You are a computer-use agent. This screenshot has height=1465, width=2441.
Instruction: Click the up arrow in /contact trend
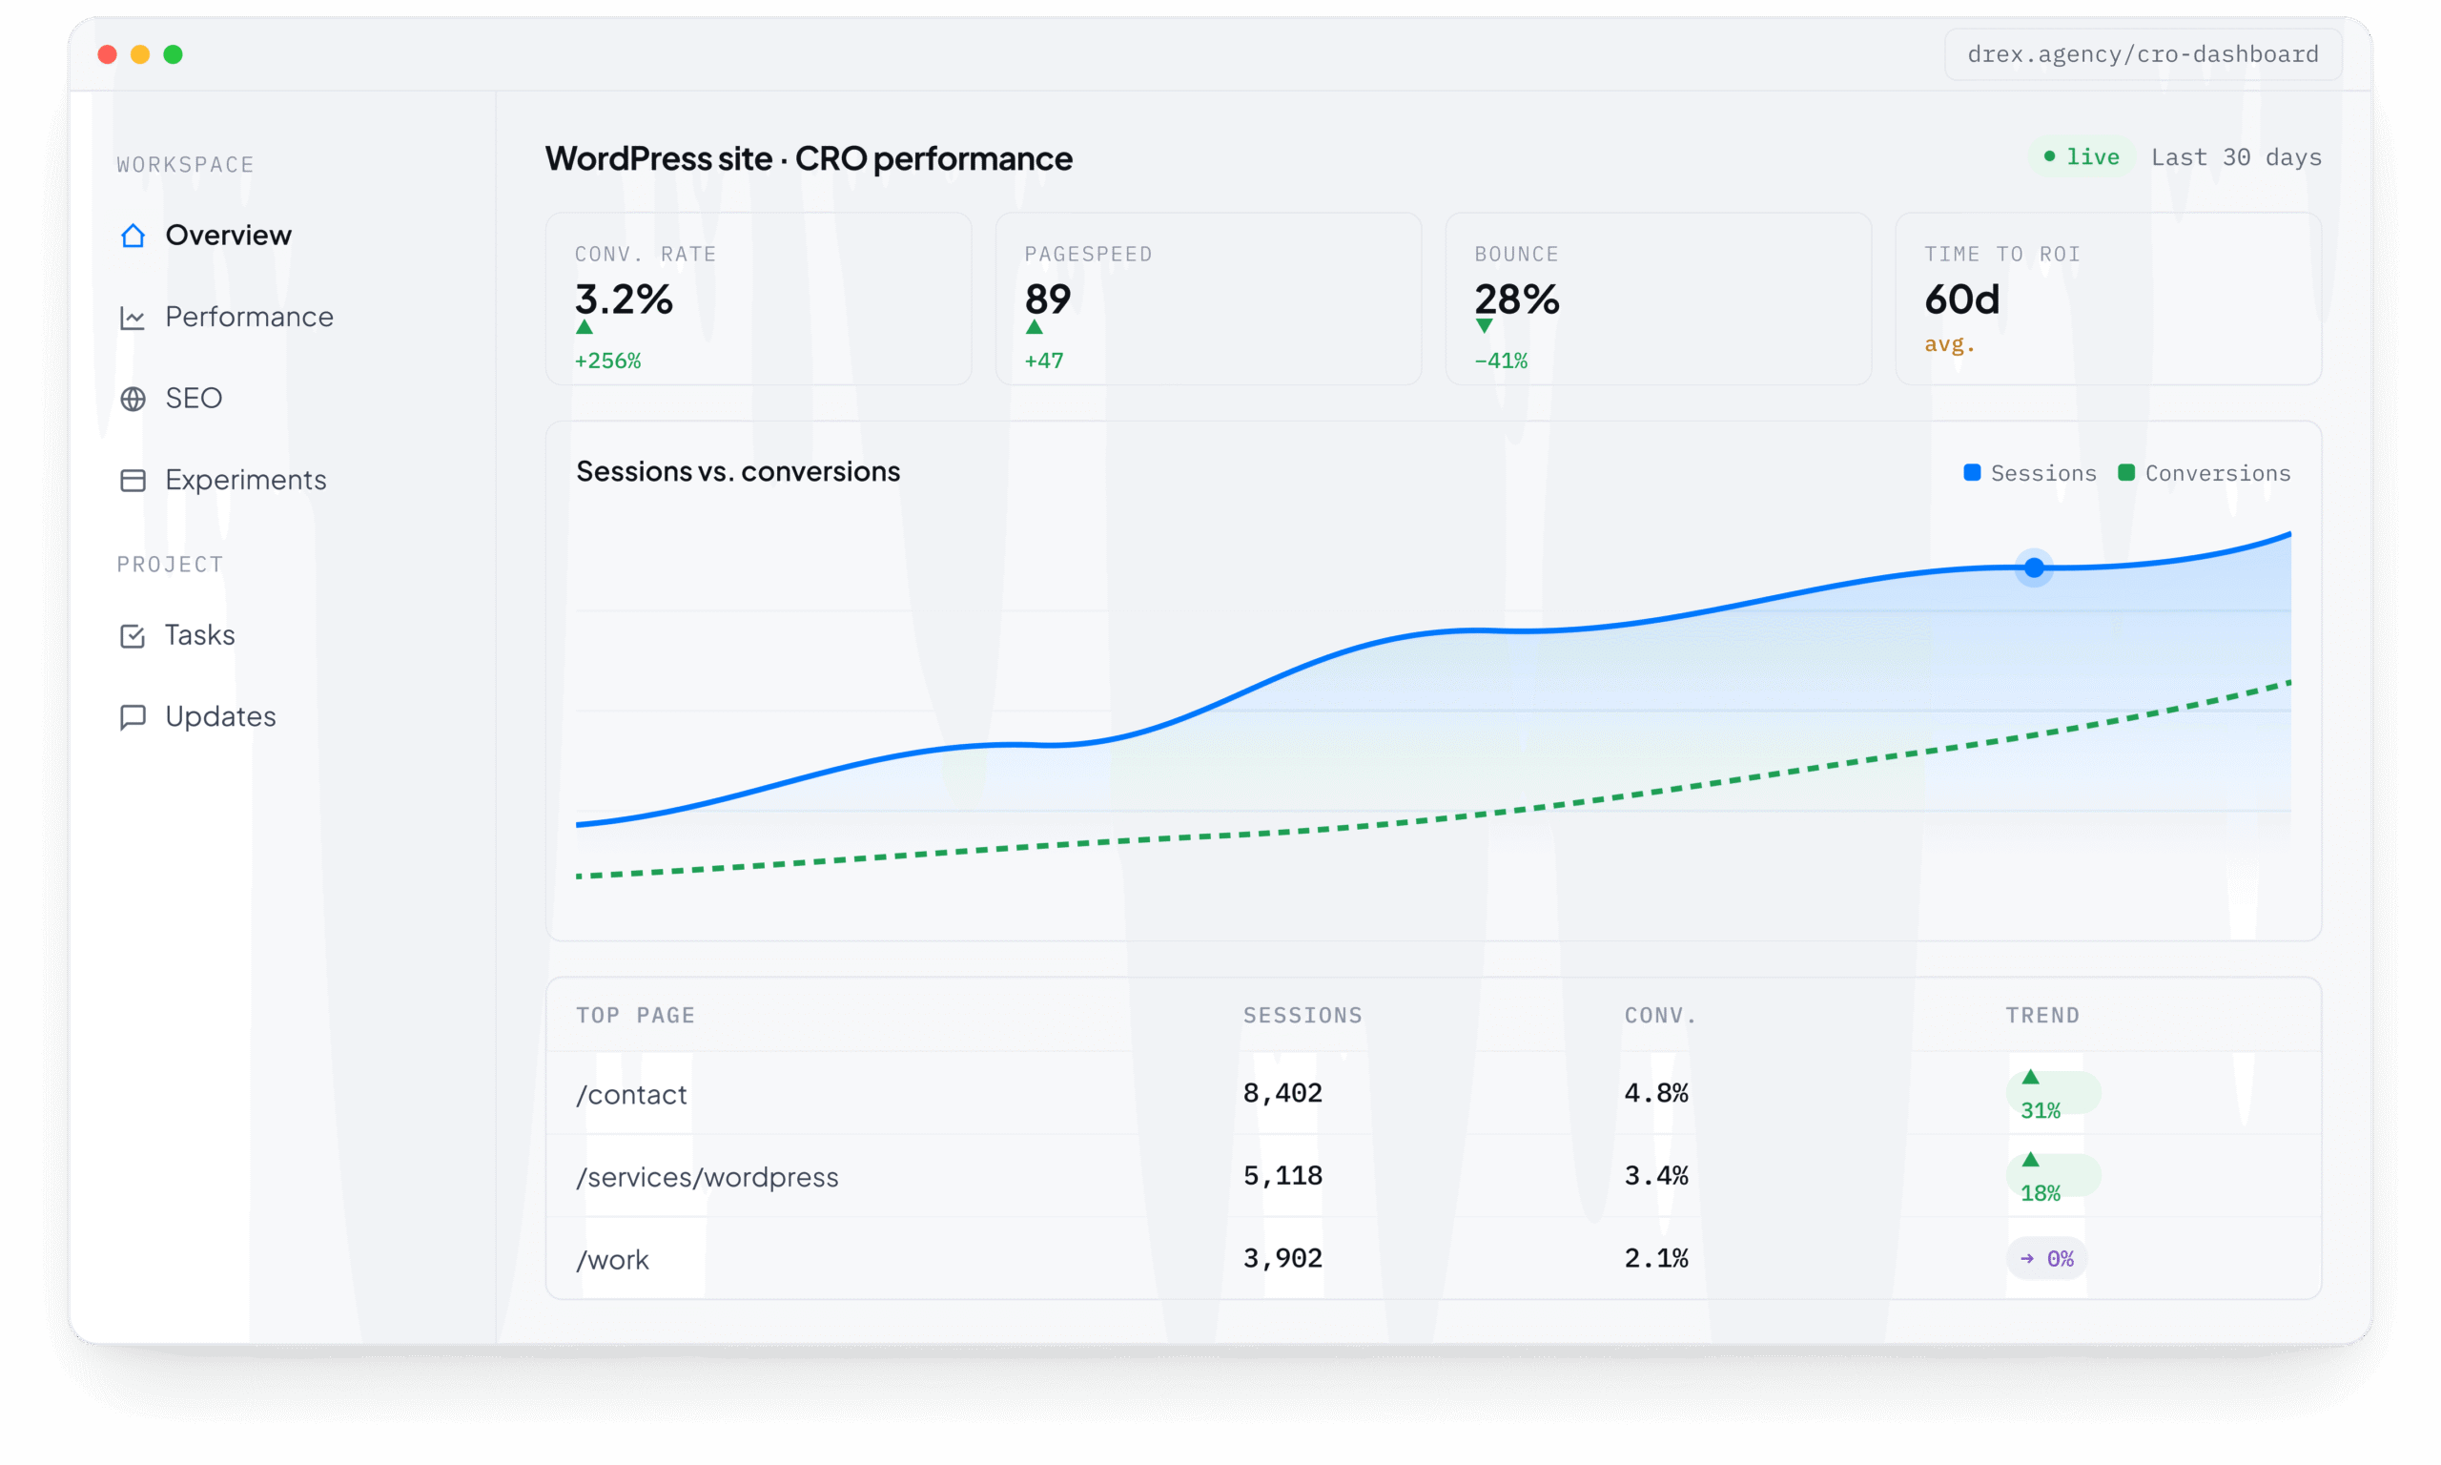(x=2031, y=1077)
